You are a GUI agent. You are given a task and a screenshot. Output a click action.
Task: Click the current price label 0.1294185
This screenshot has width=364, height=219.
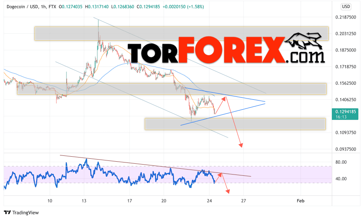[345, 112]
